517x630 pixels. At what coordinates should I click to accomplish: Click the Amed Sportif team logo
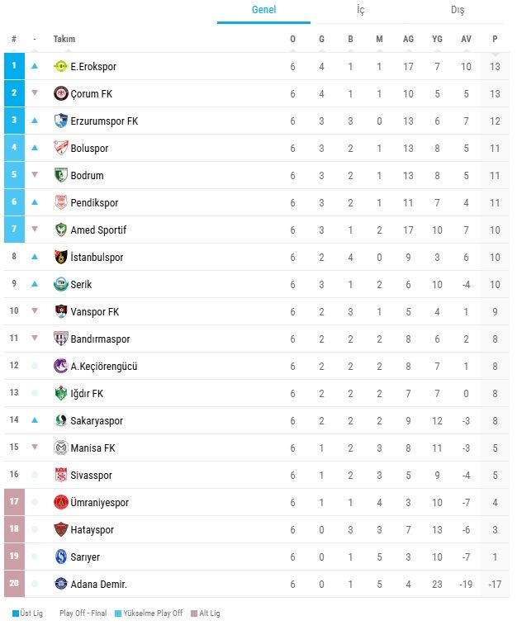pyautogui.click(x=61, y=230)
